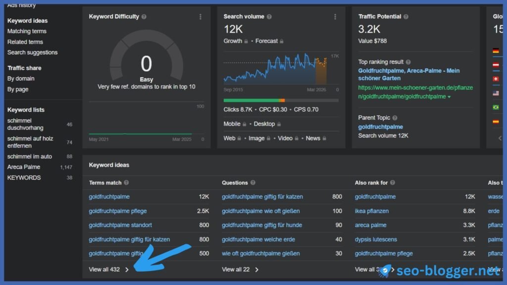
Task: Open Matching terms in sidebar
Action: (x=27, y=31)
